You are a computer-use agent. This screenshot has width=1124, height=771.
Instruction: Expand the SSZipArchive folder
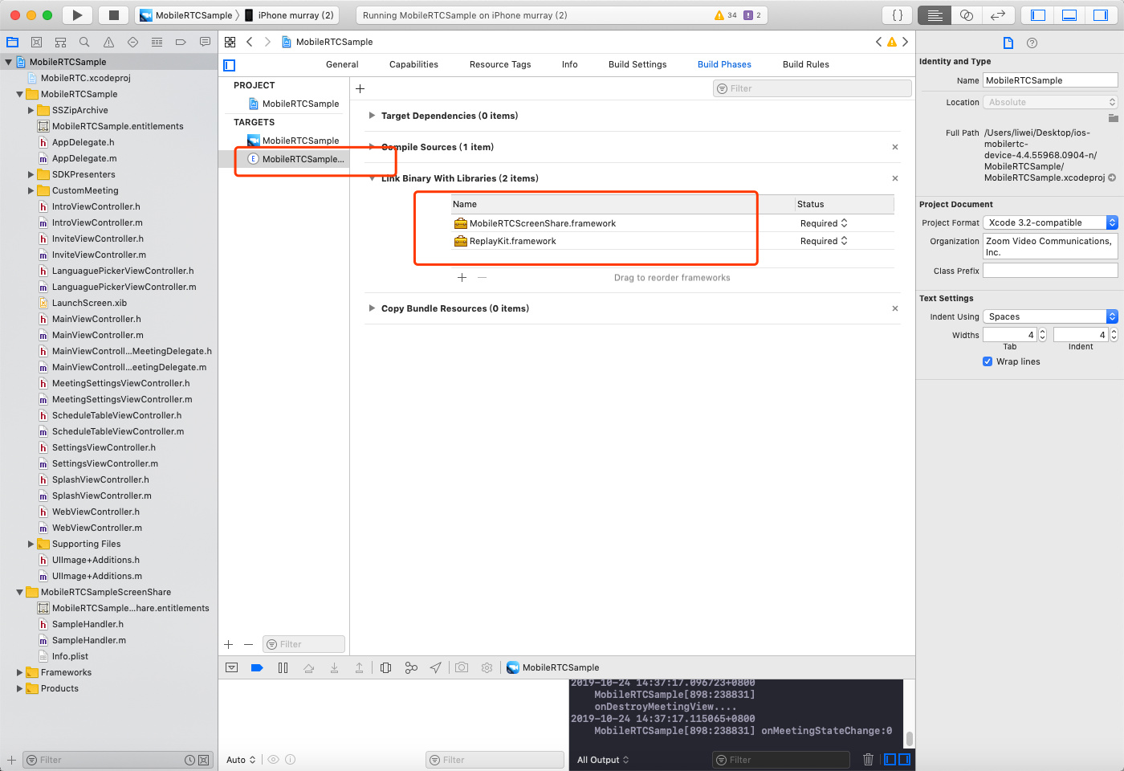pos(31,110)
